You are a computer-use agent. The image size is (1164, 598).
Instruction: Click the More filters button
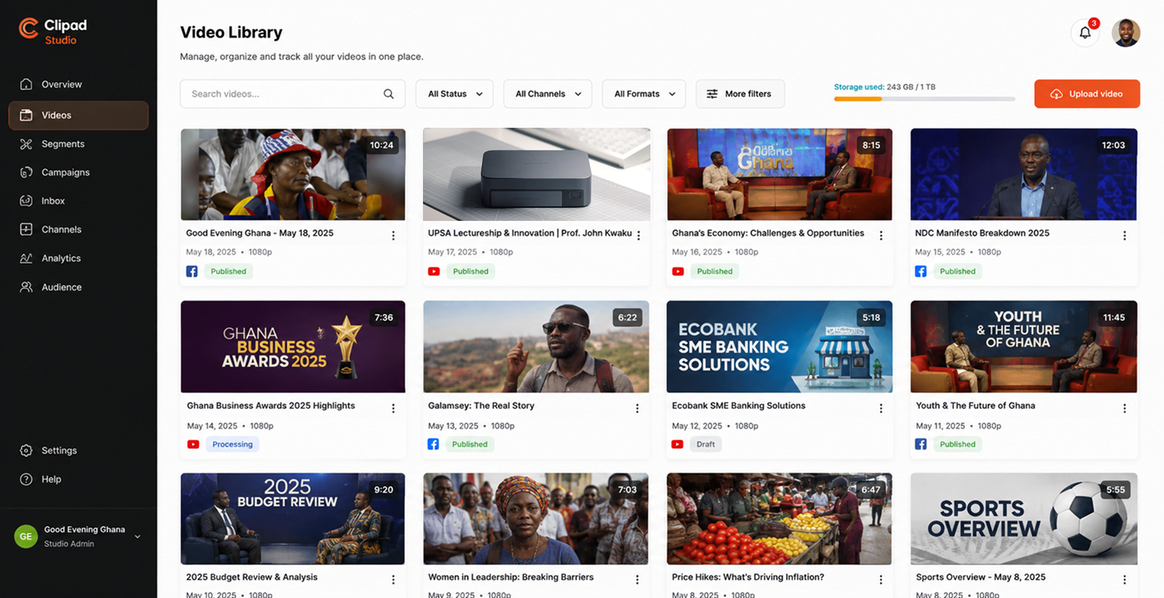pyautogui.click(x=740, y=94)
